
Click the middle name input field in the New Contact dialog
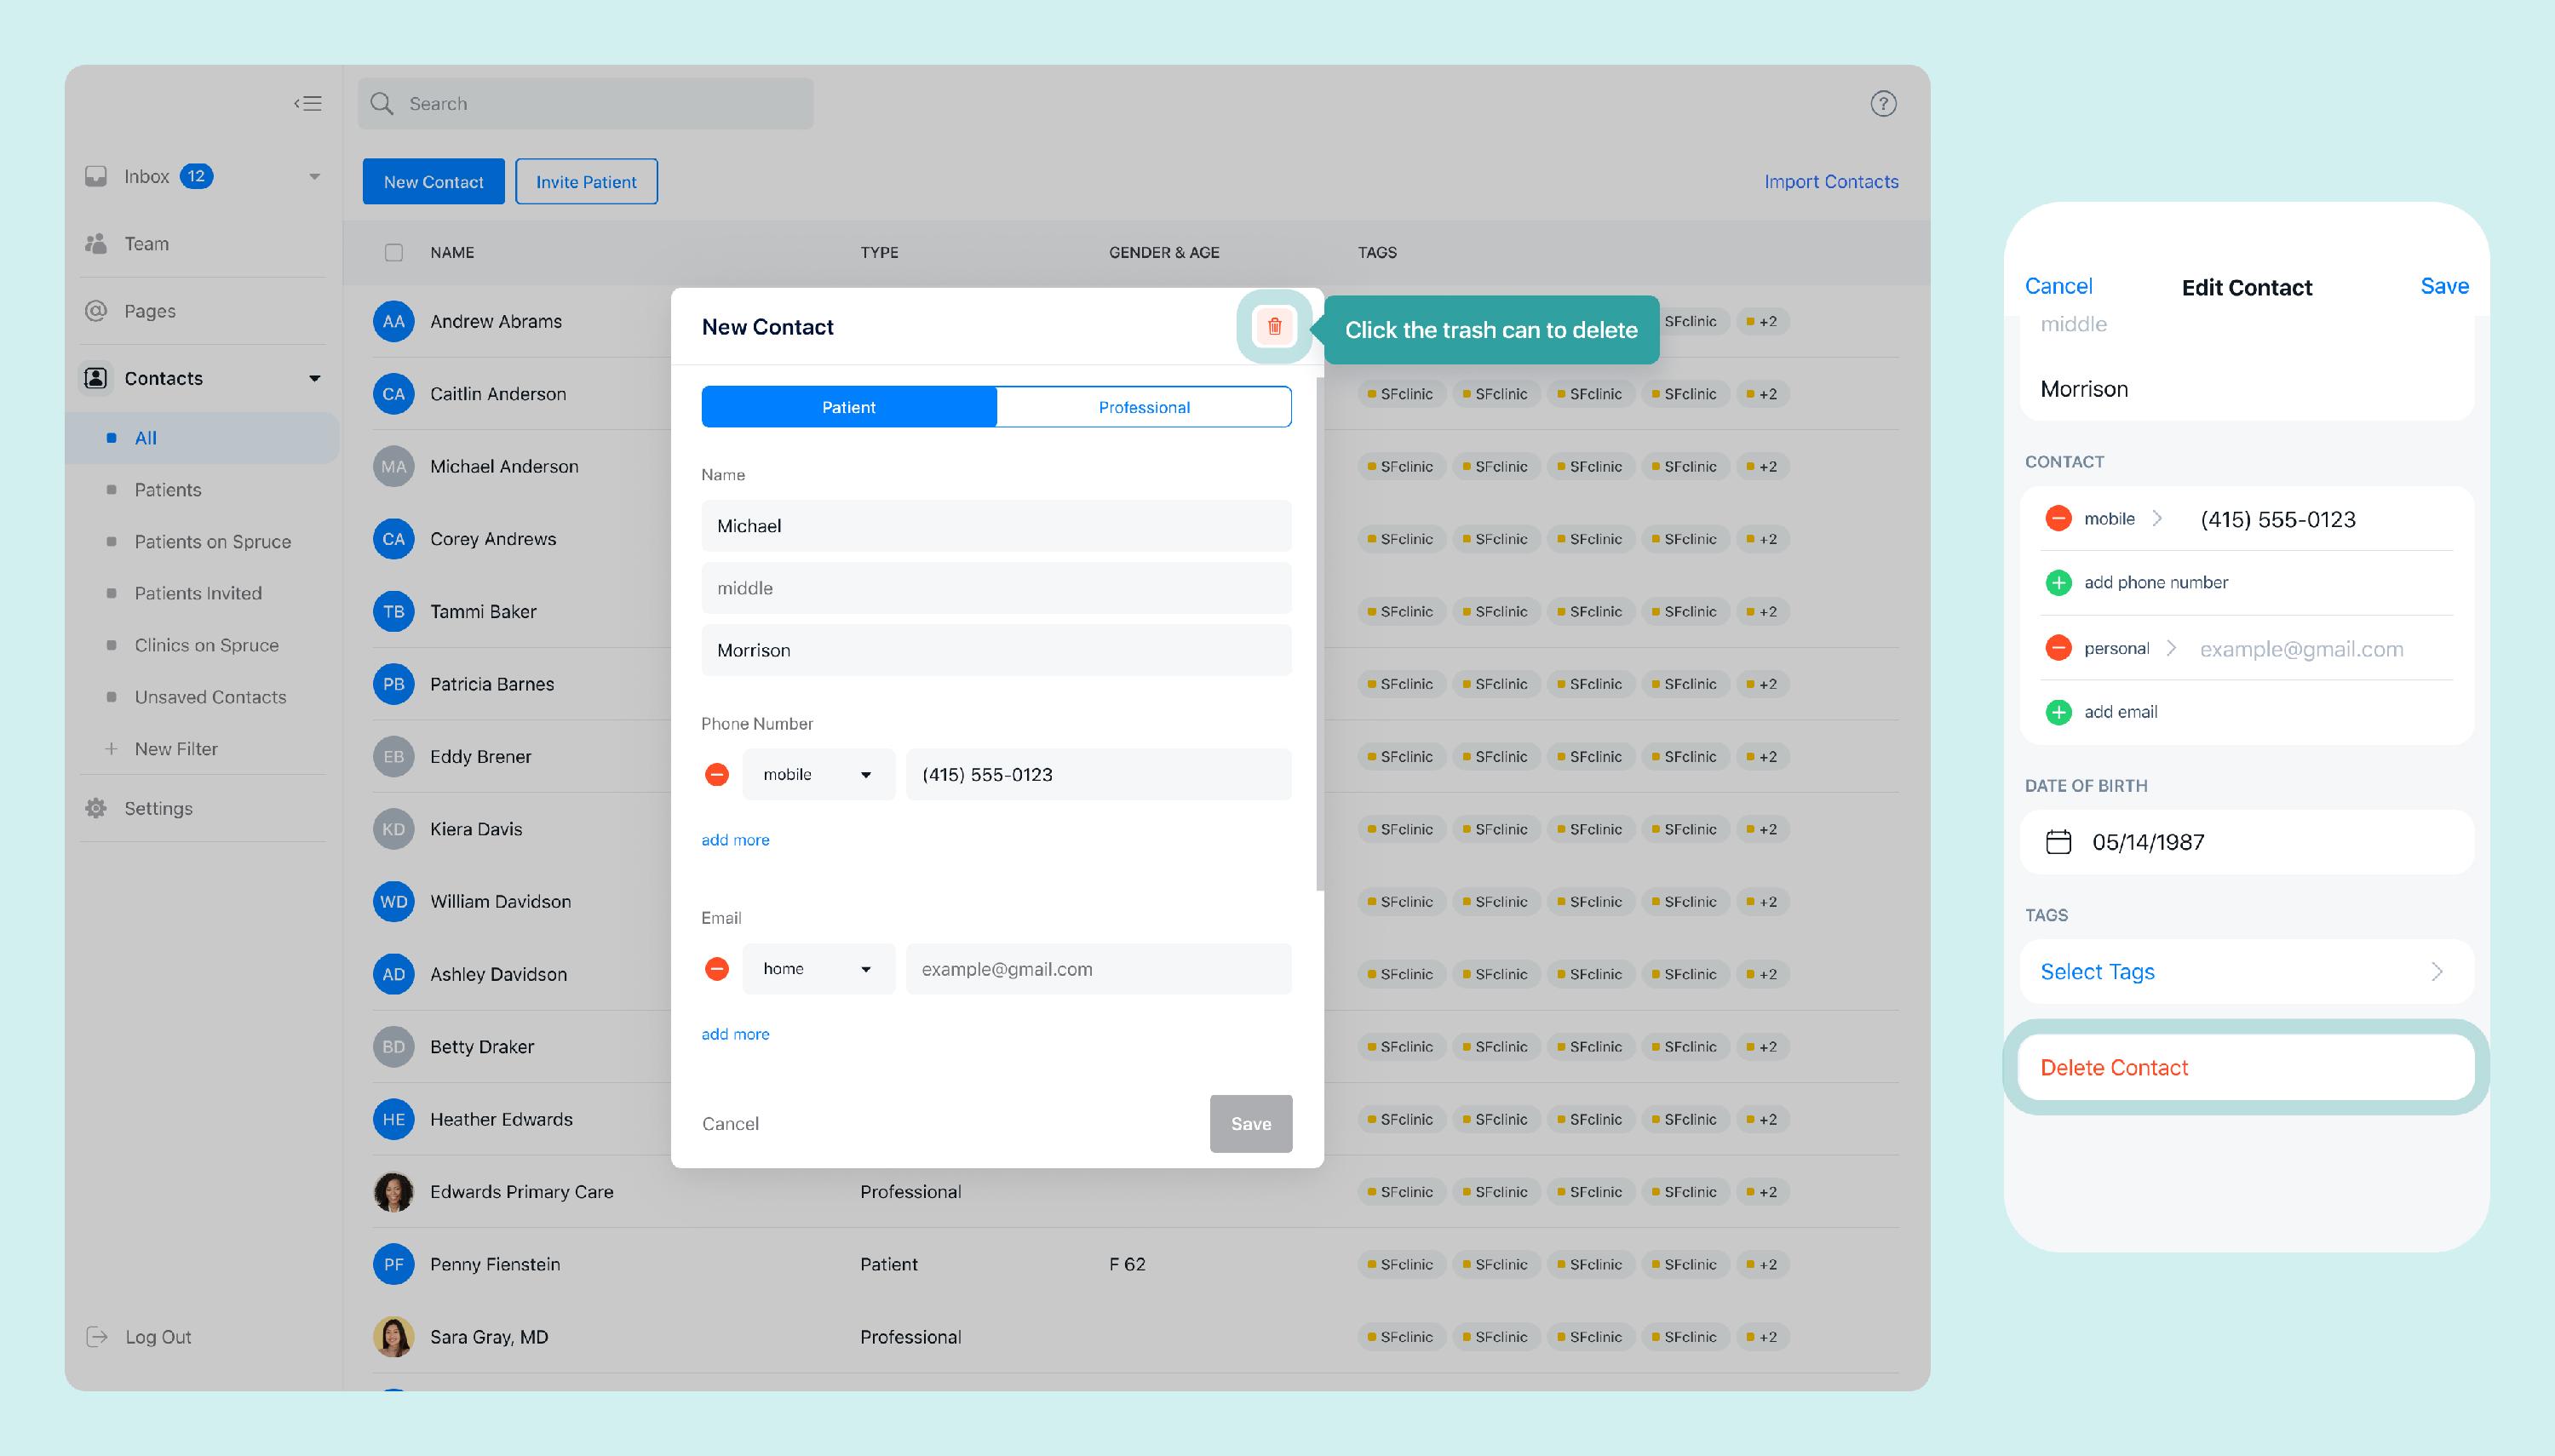tap(995, 588)
